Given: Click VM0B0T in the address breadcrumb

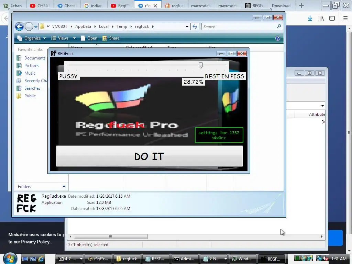Looking at the screenshot, I should click(x=60, y=26).
